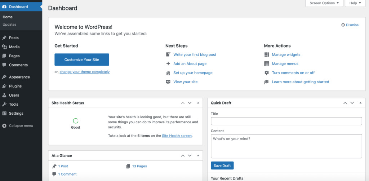Click the Settings sliders icon
The image size is (369, 181).
click(x=4, y=114)
